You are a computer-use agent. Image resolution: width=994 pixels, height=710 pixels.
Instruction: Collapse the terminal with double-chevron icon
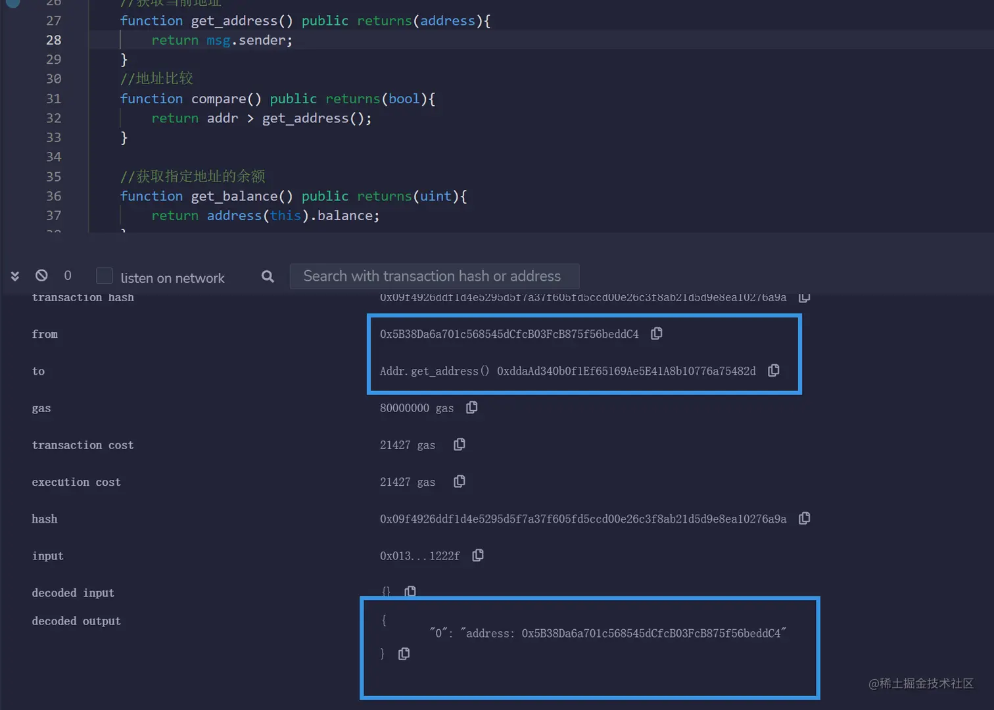click(x=14, y=276)
